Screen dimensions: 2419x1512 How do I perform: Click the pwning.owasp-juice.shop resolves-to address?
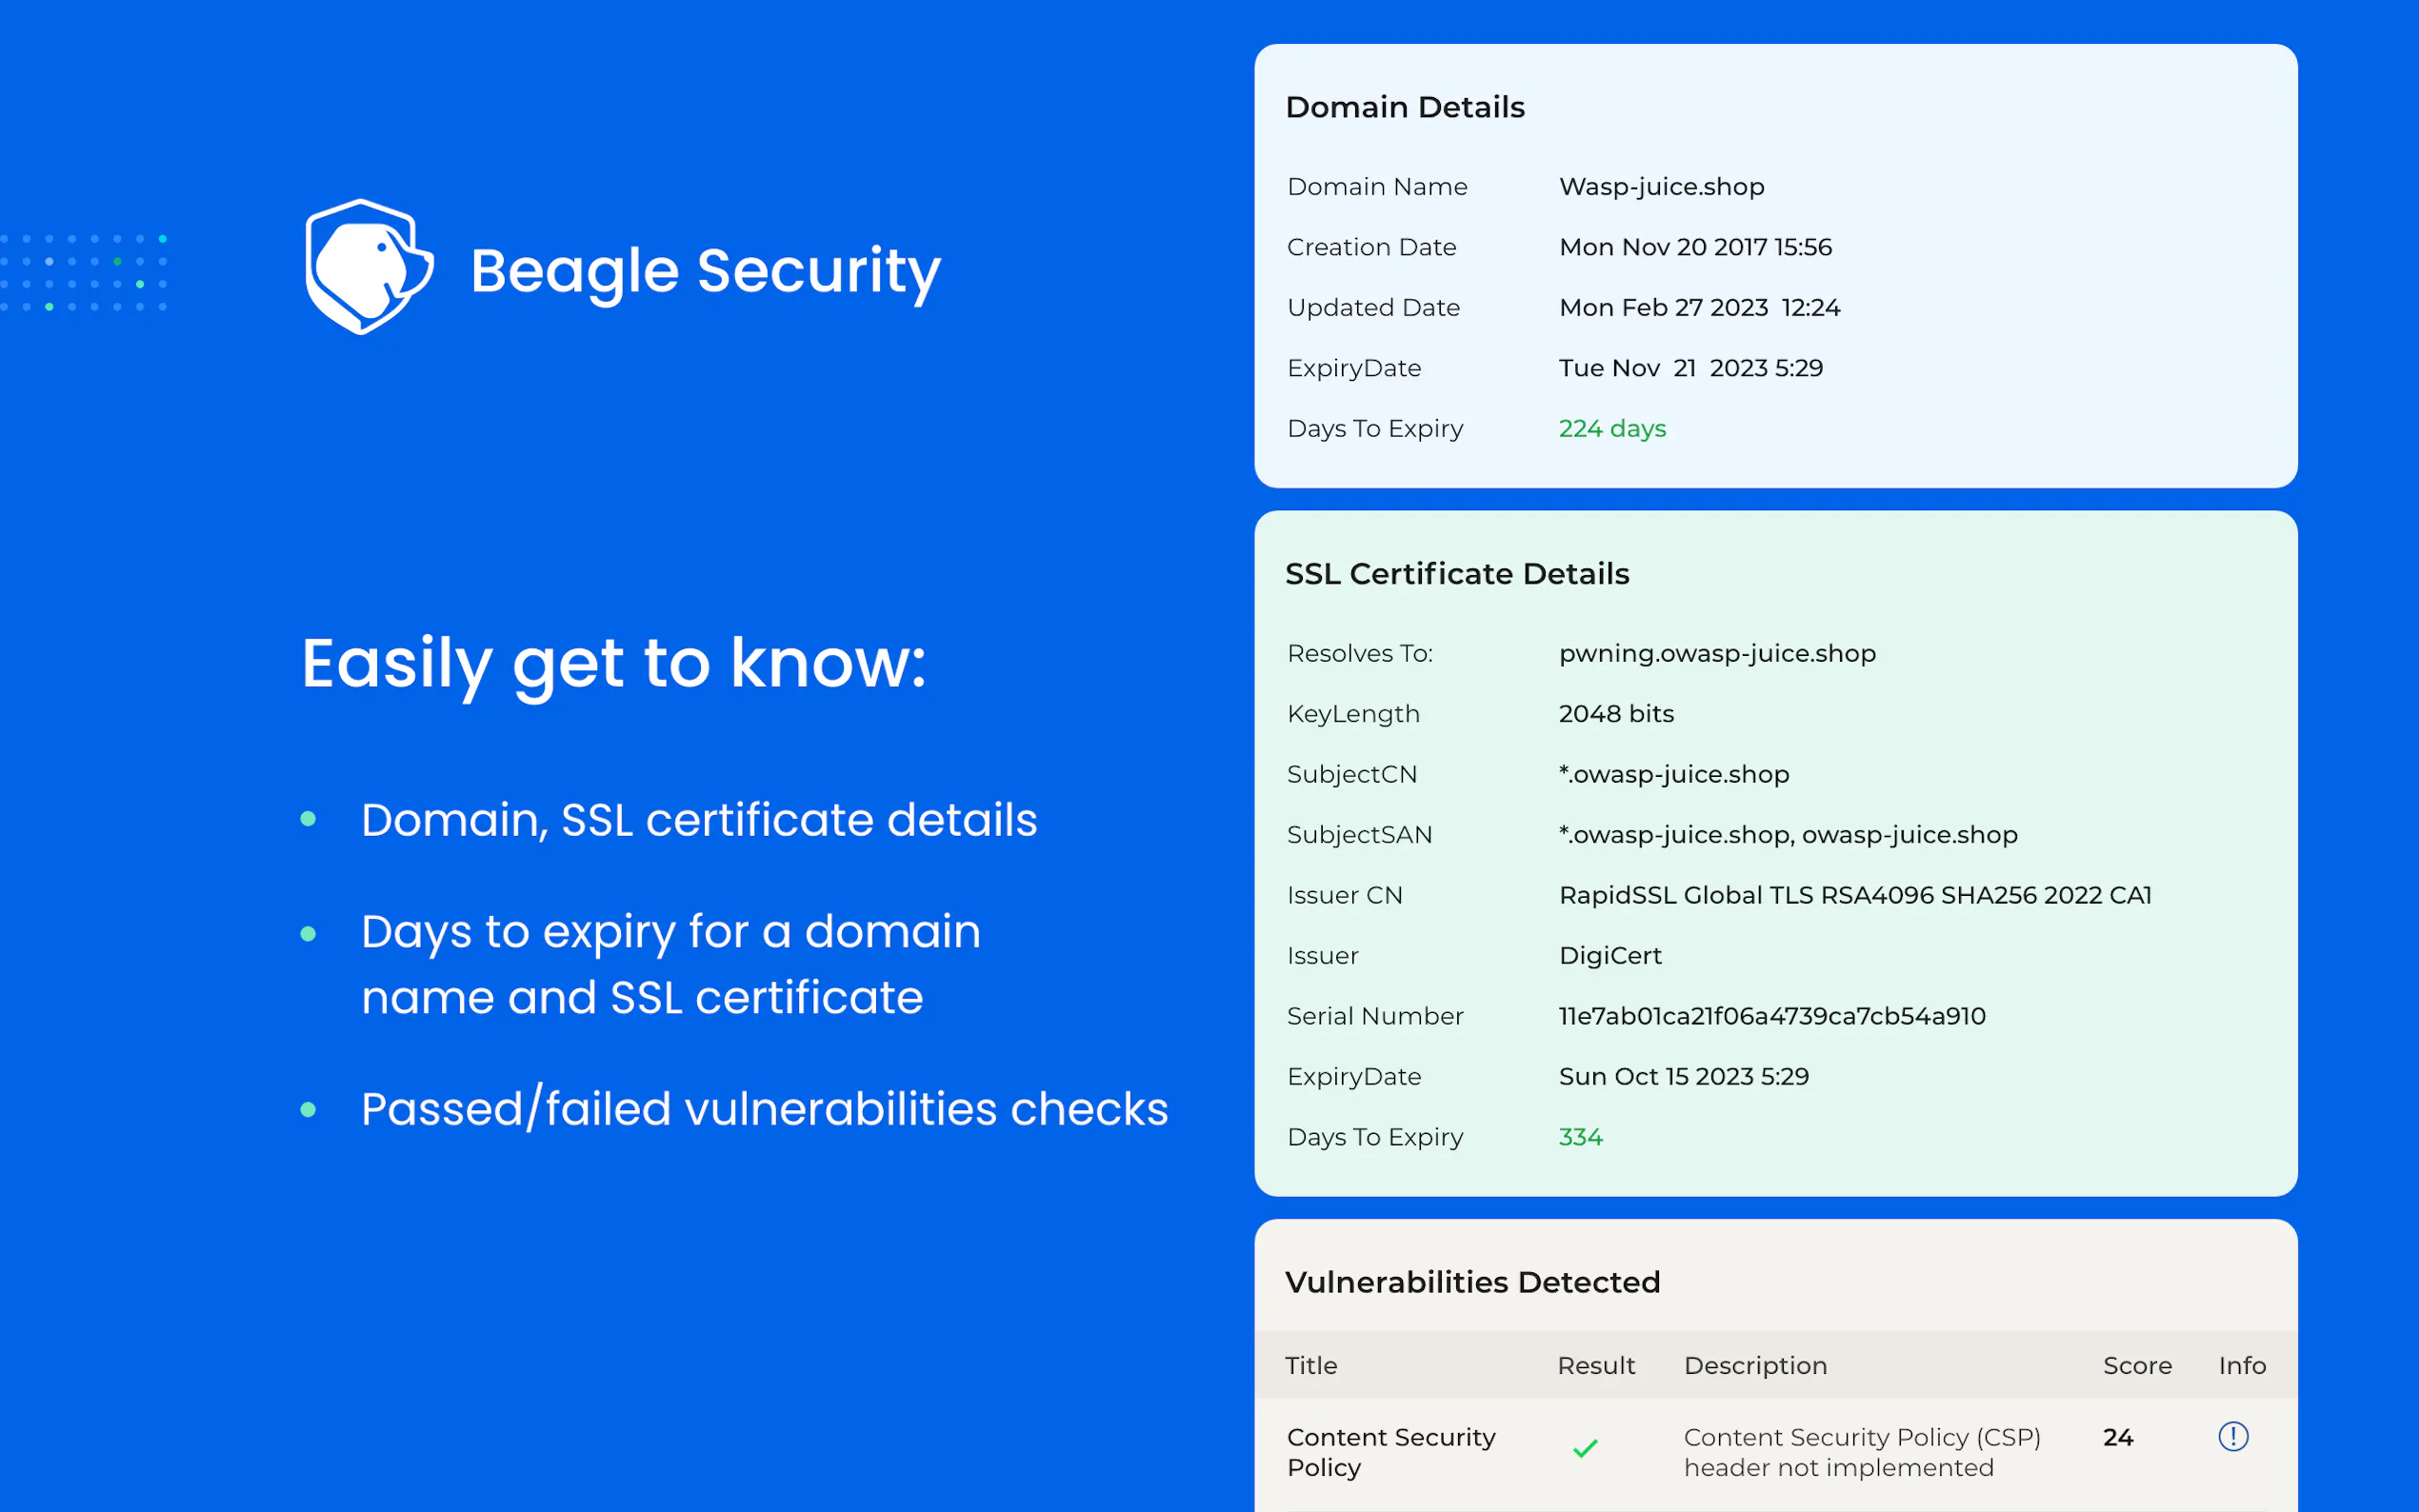click(x=1716, y=653)
